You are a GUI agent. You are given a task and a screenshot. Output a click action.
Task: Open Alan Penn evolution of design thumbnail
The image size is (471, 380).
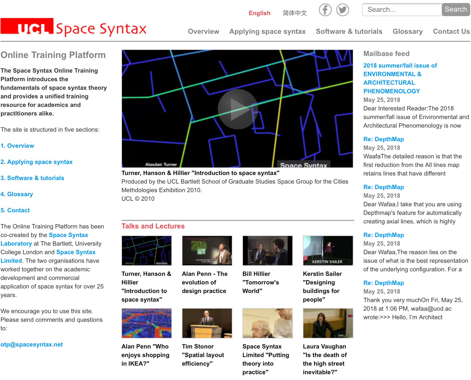[207, 251]
